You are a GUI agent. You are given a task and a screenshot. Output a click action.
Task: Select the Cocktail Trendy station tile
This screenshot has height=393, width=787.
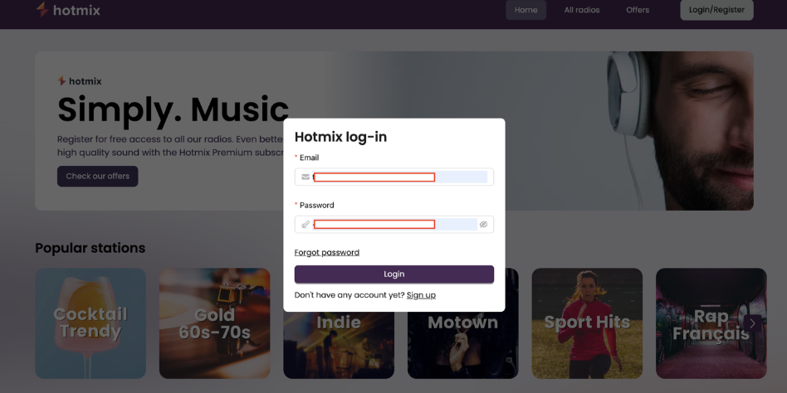[x=90, y=323]
